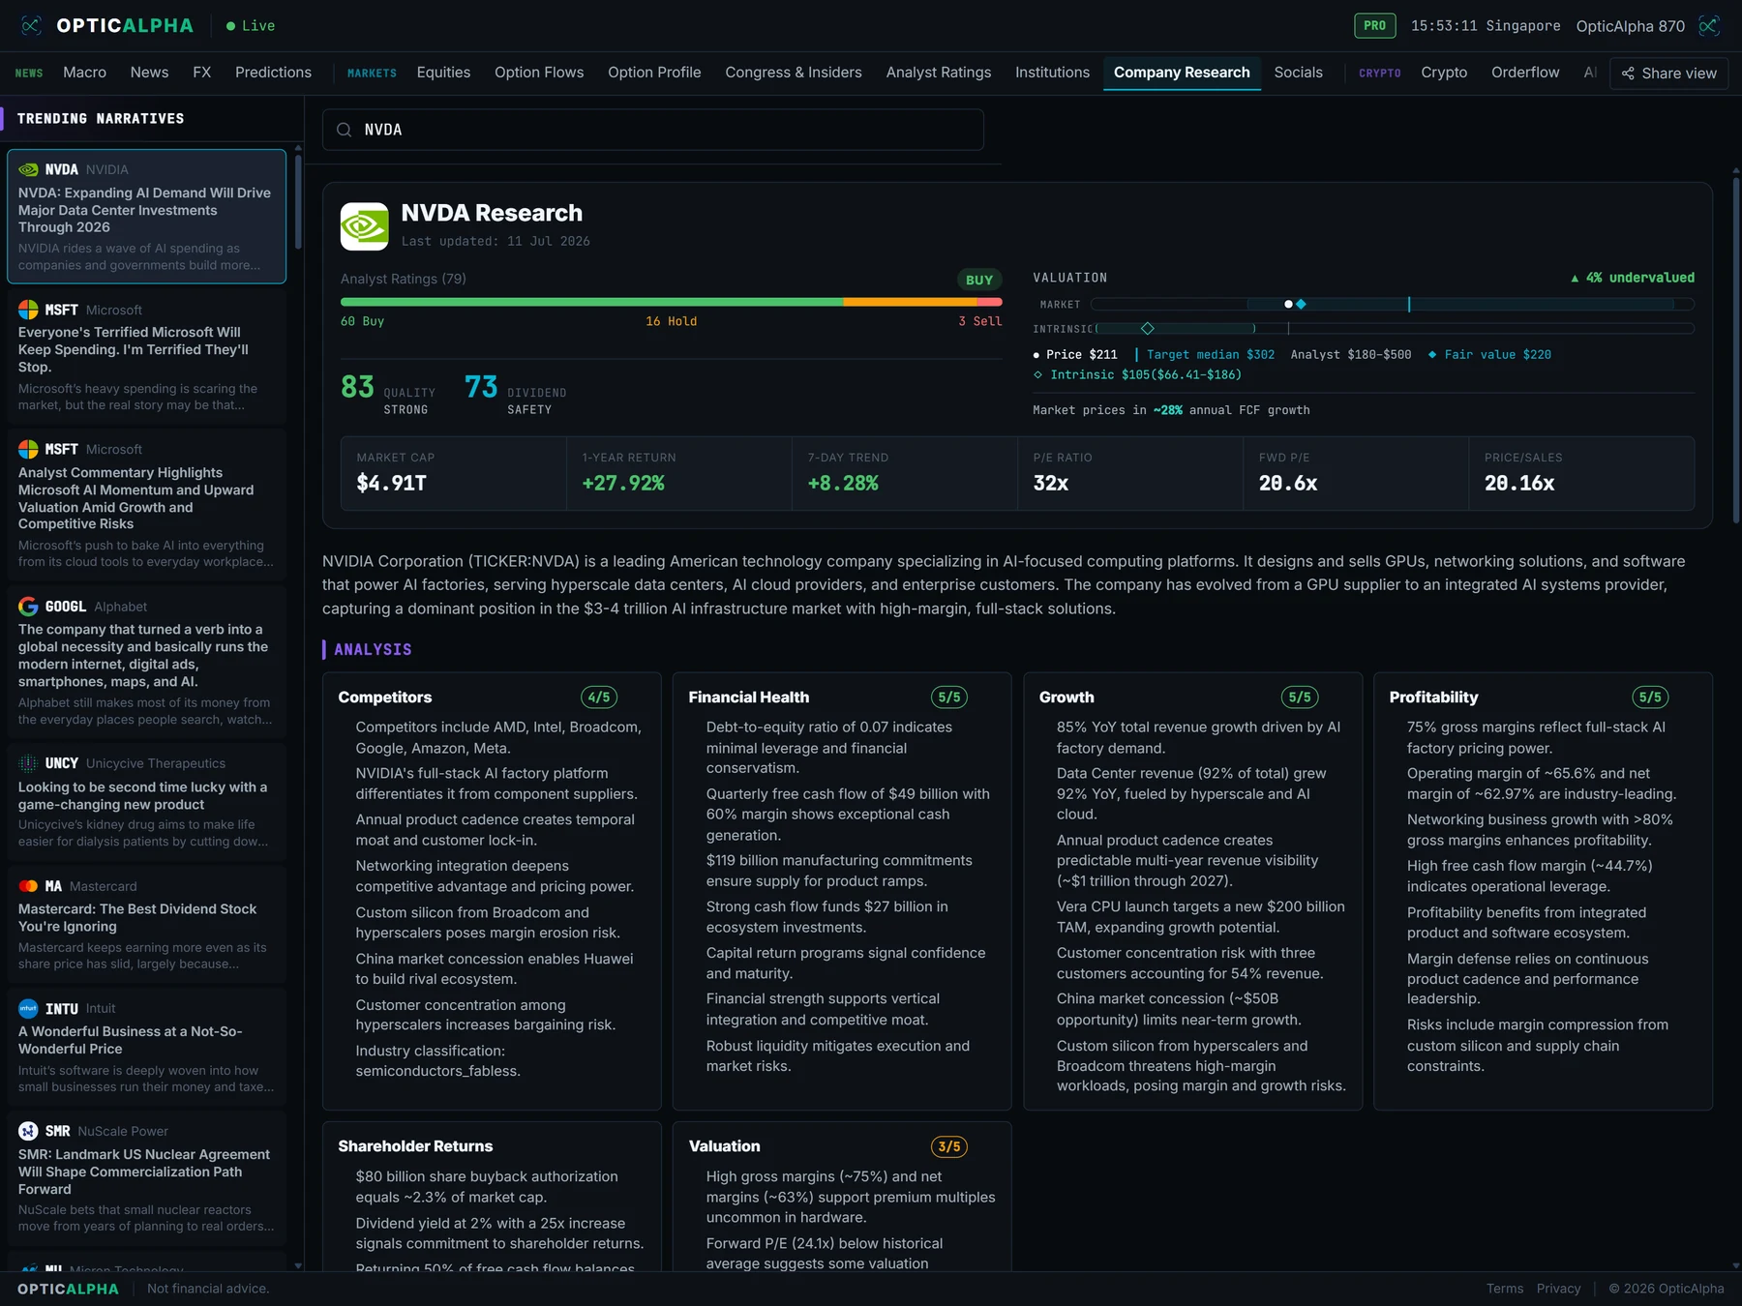Screen dimensions: 1742x1306
Task: Click the 1-Year Return +27.92% value
Action: point(623,483)
